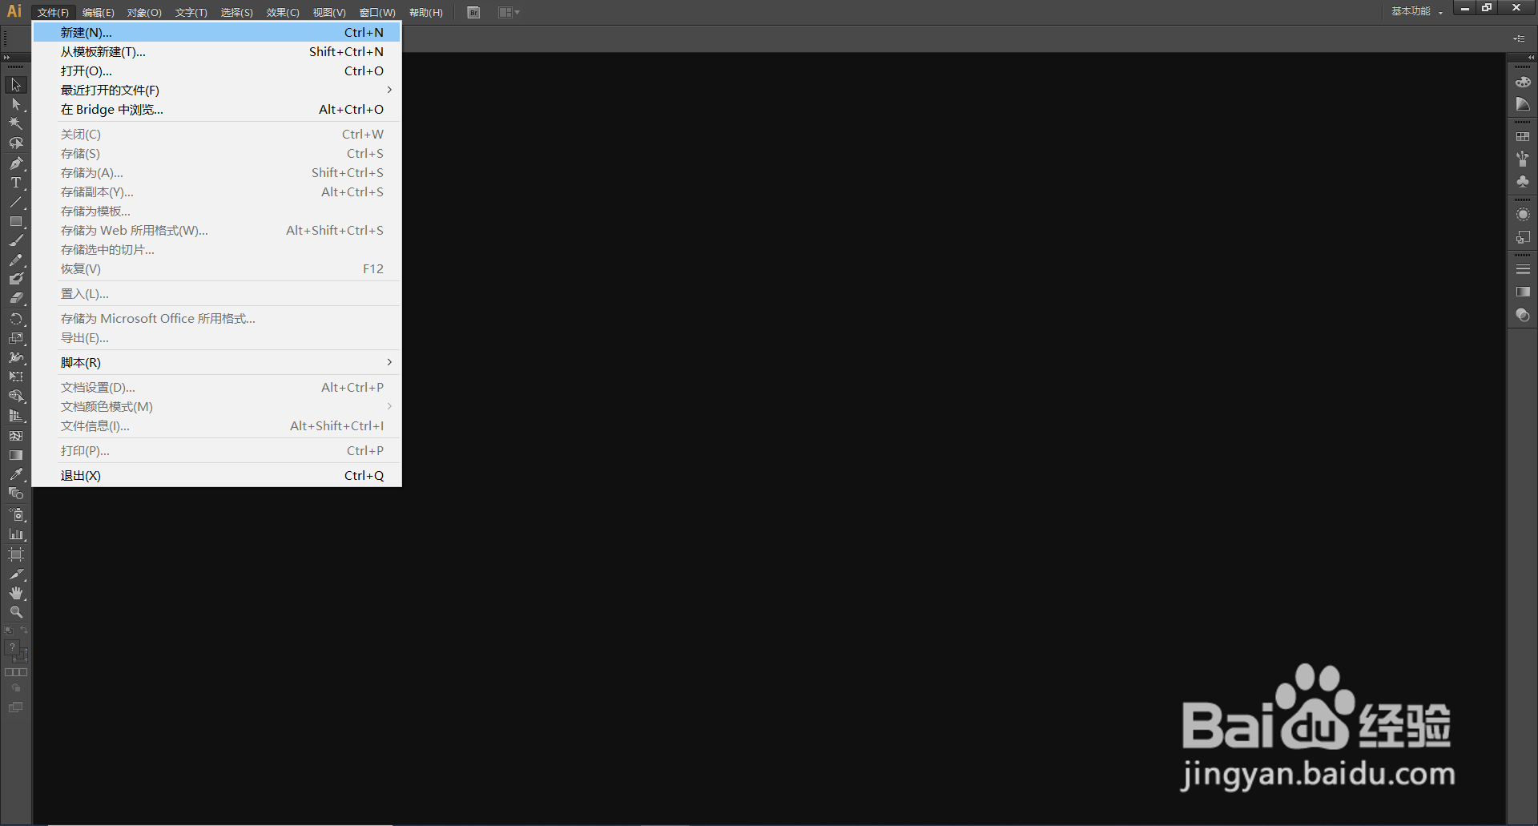
Task: Open control bar options menu icon at right
Action: (1519, 38)
